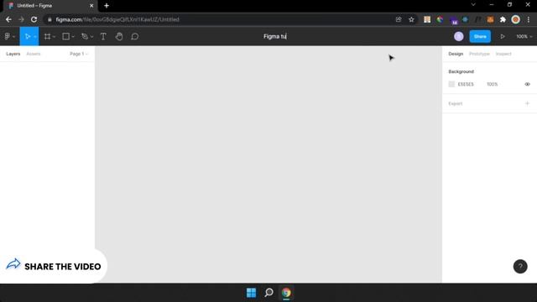Go forward in browser
The width and height of the screenshot is (537, 302).
tap(21, 19)
